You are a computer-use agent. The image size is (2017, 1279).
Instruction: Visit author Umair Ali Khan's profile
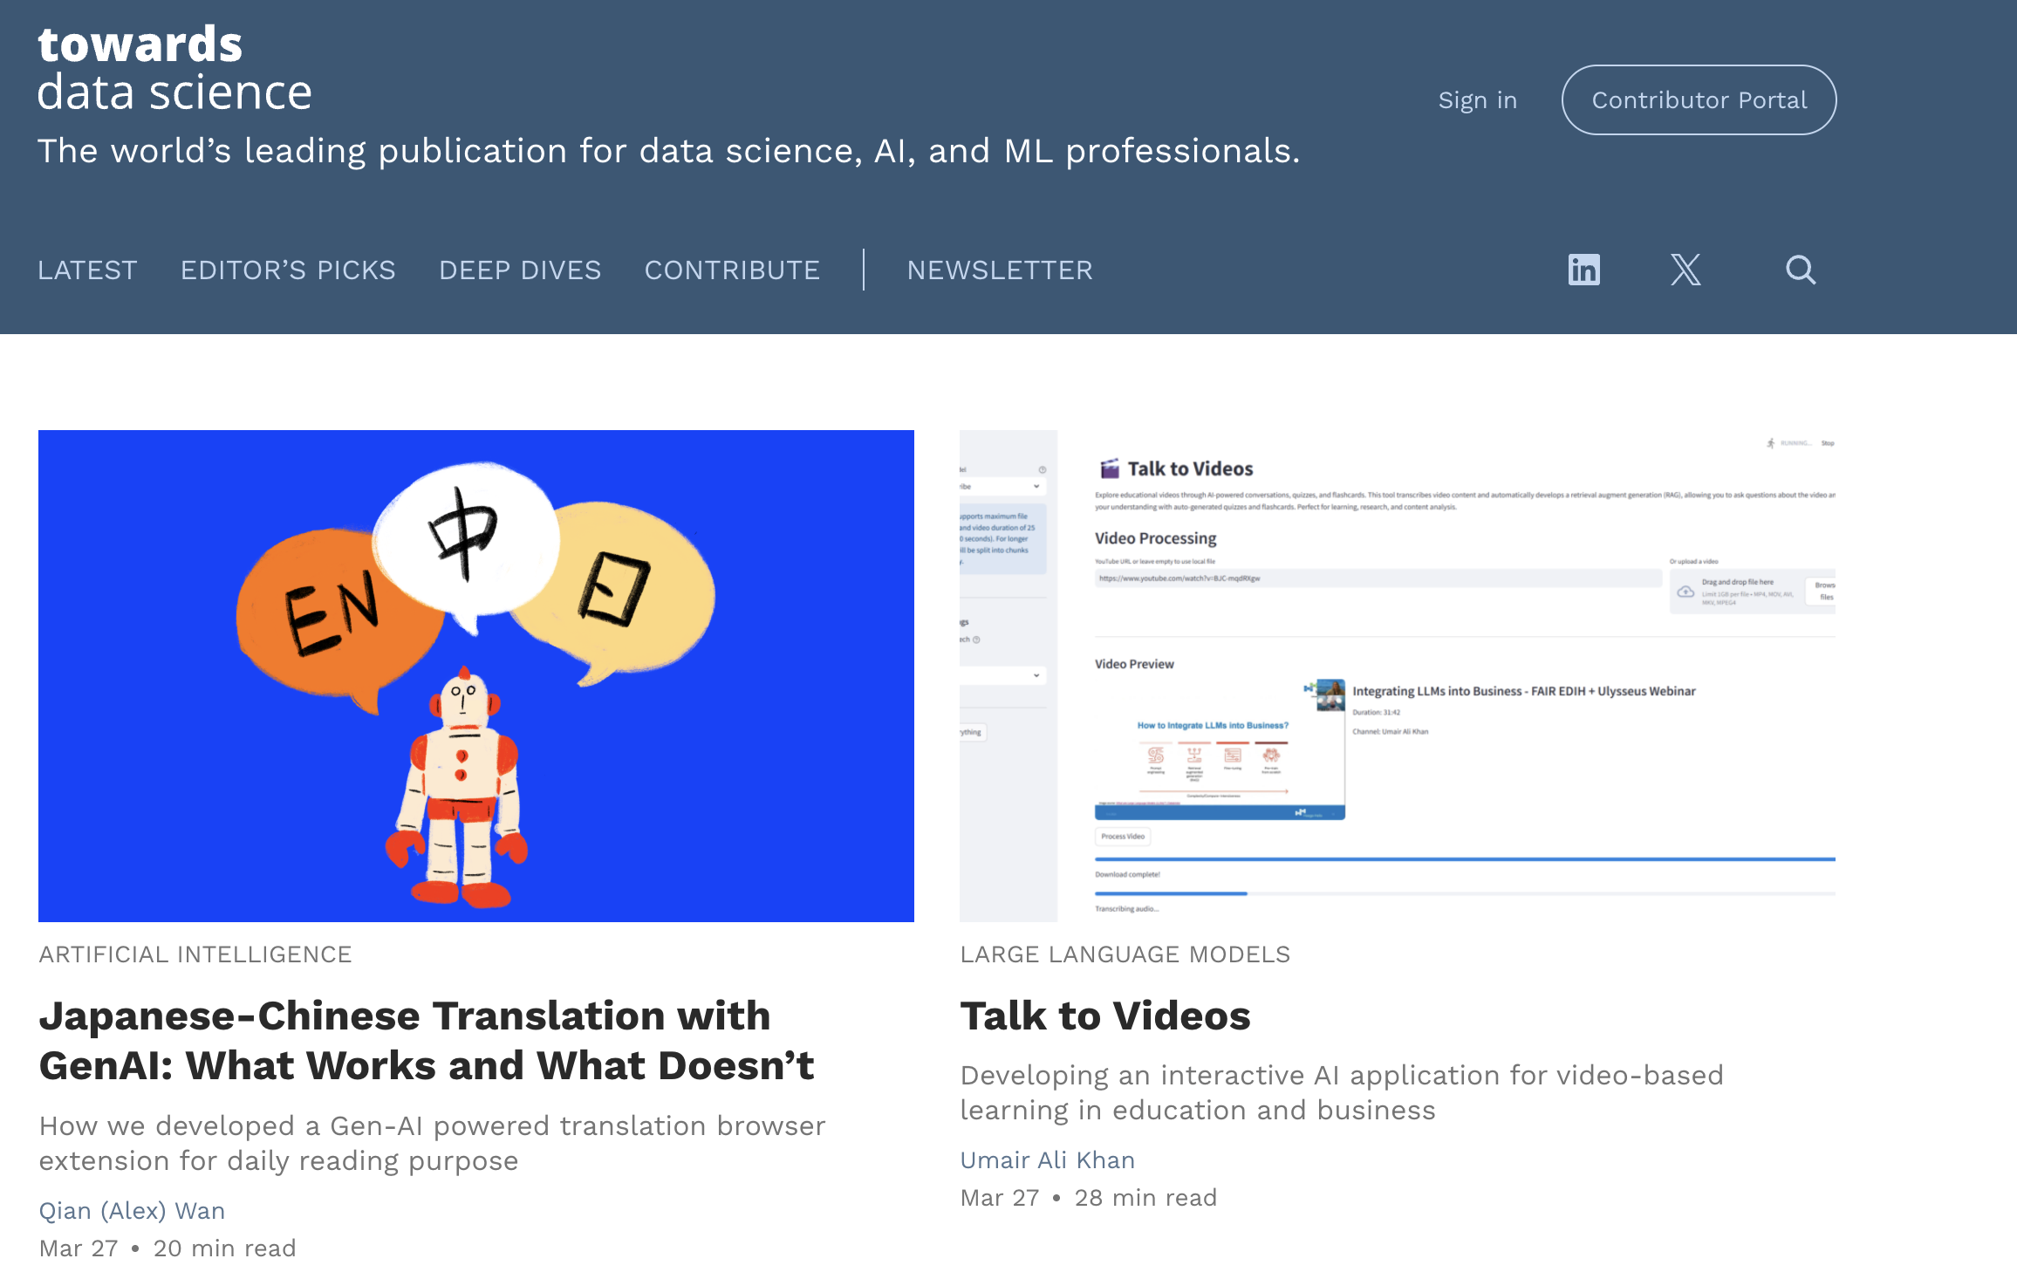coord(1047,1160)
